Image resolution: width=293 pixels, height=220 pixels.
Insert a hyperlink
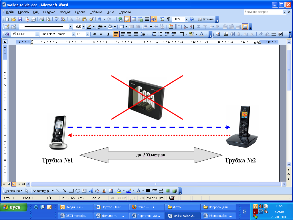coord(121,19)
